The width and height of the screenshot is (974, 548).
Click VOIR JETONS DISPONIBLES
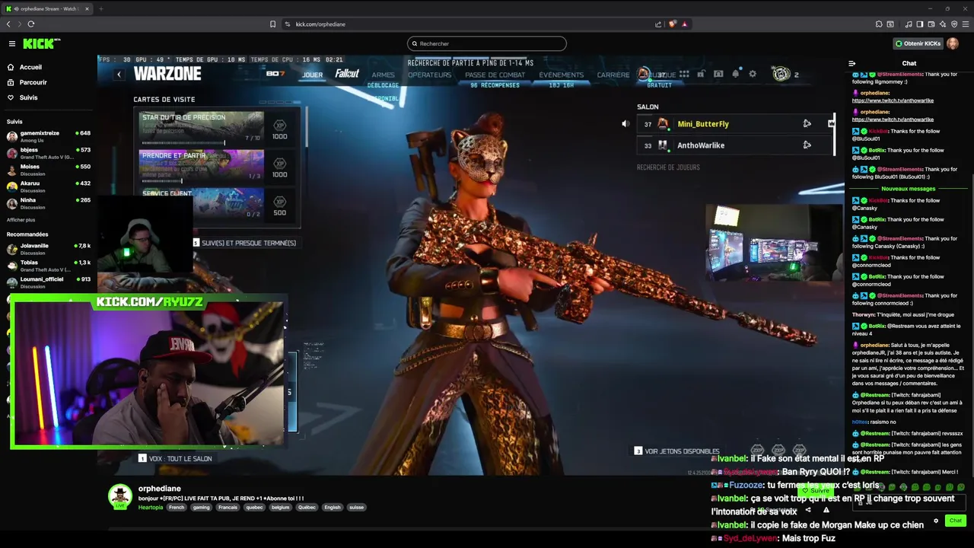676,451
